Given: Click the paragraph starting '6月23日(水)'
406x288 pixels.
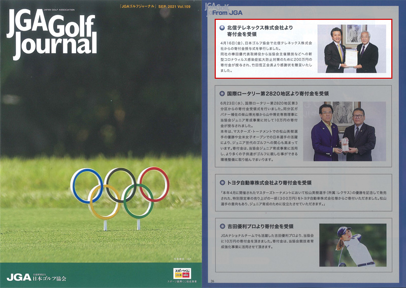Looking at the screenshot, I should (x=259, y=131).
